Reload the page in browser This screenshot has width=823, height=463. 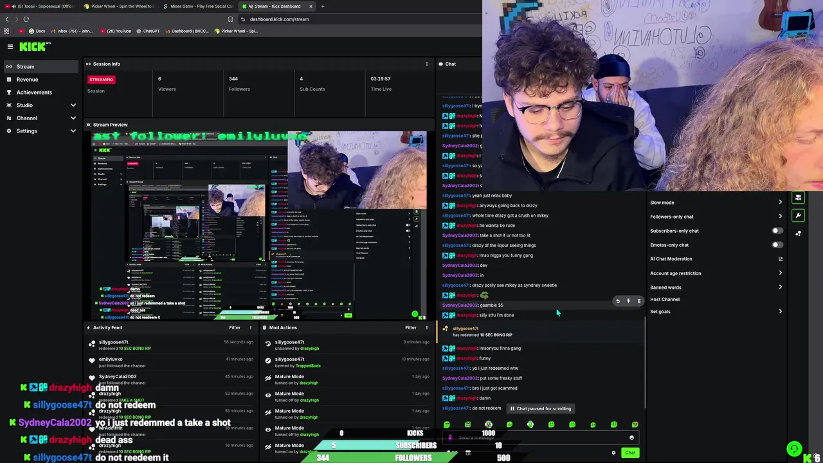point(26,19)
